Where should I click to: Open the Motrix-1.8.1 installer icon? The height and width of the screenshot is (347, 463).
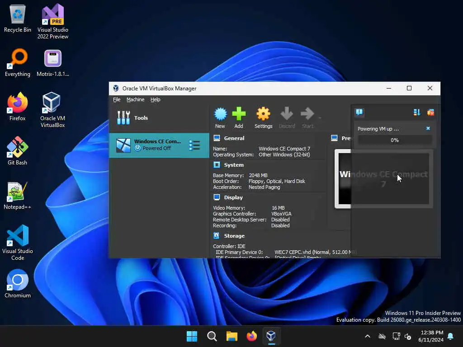point(53,62)
